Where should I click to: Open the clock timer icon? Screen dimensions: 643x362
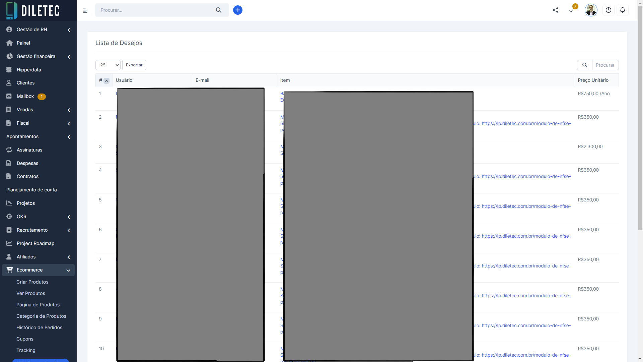point(609,10)
